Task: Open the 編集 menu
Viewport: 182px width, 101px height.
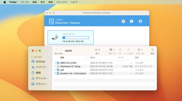Action: pyautogui.click(x=35, y=2)
